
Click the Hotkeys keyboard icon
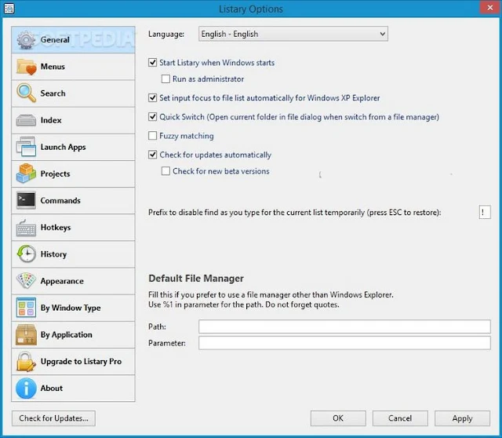tap(26, 228)
